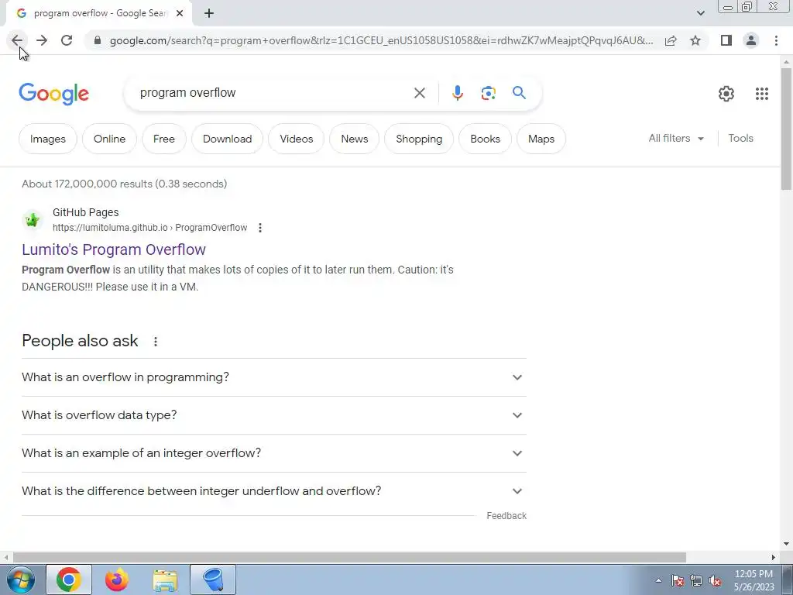Share this page using the share icon

(x=671, y=40)
